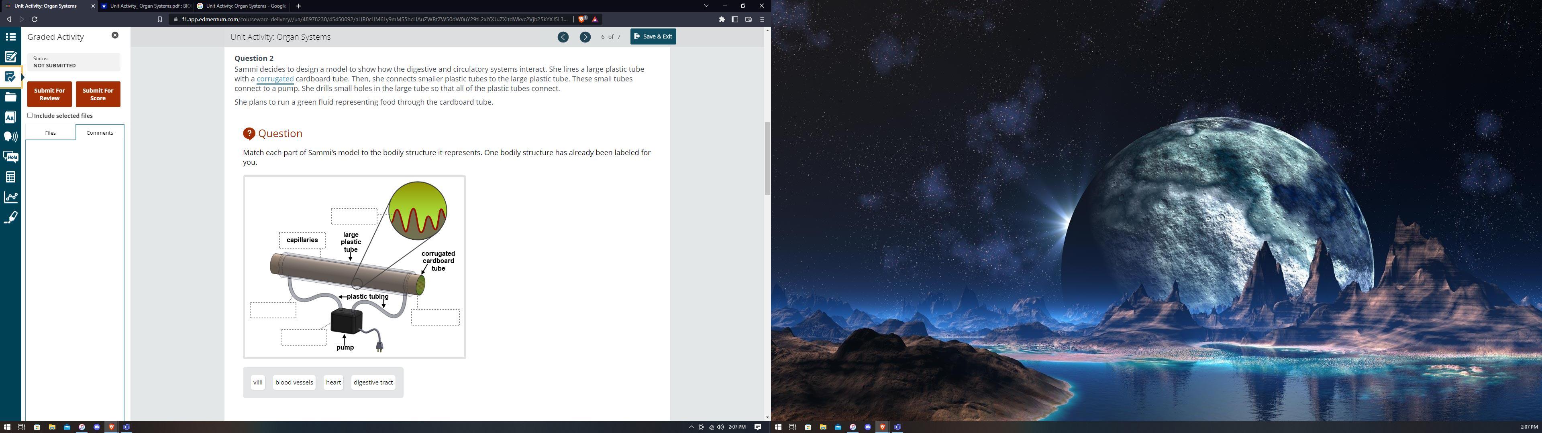Open the notes pencil-and-paper tool
The height and width of the screenshot is (433, 1542).
[10, 57]
